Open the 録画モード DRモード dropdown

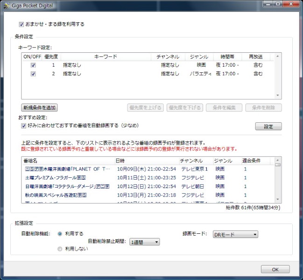click(235, 234)
